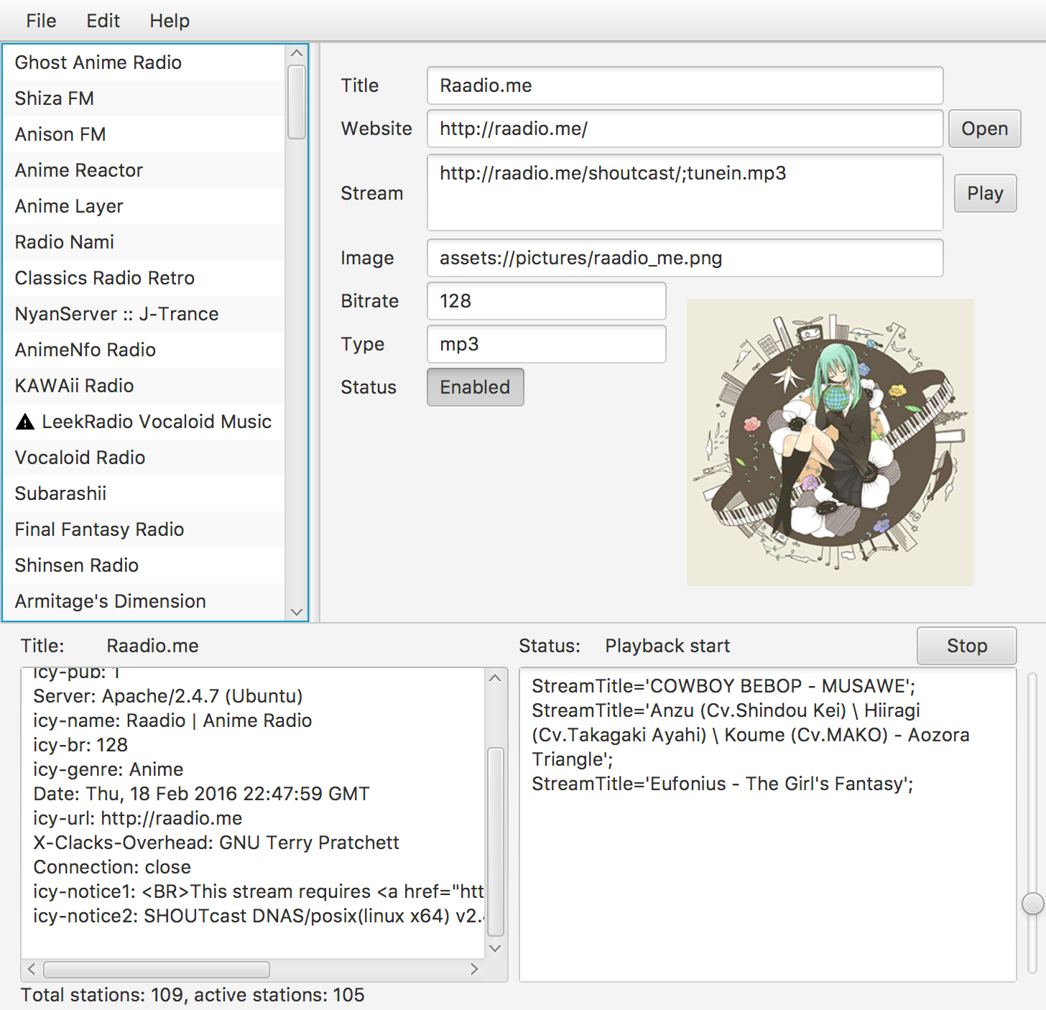Select Shinsen Radio station
Image resolution: width=1046 pixels, height=1010 pixels.
pyautogui.click(x=144, y=565)
